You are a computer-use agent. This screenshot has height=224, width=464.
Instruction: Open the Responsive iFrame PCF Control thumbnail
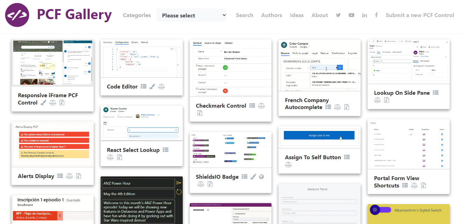pyautogui.click(x=53, y=62)
